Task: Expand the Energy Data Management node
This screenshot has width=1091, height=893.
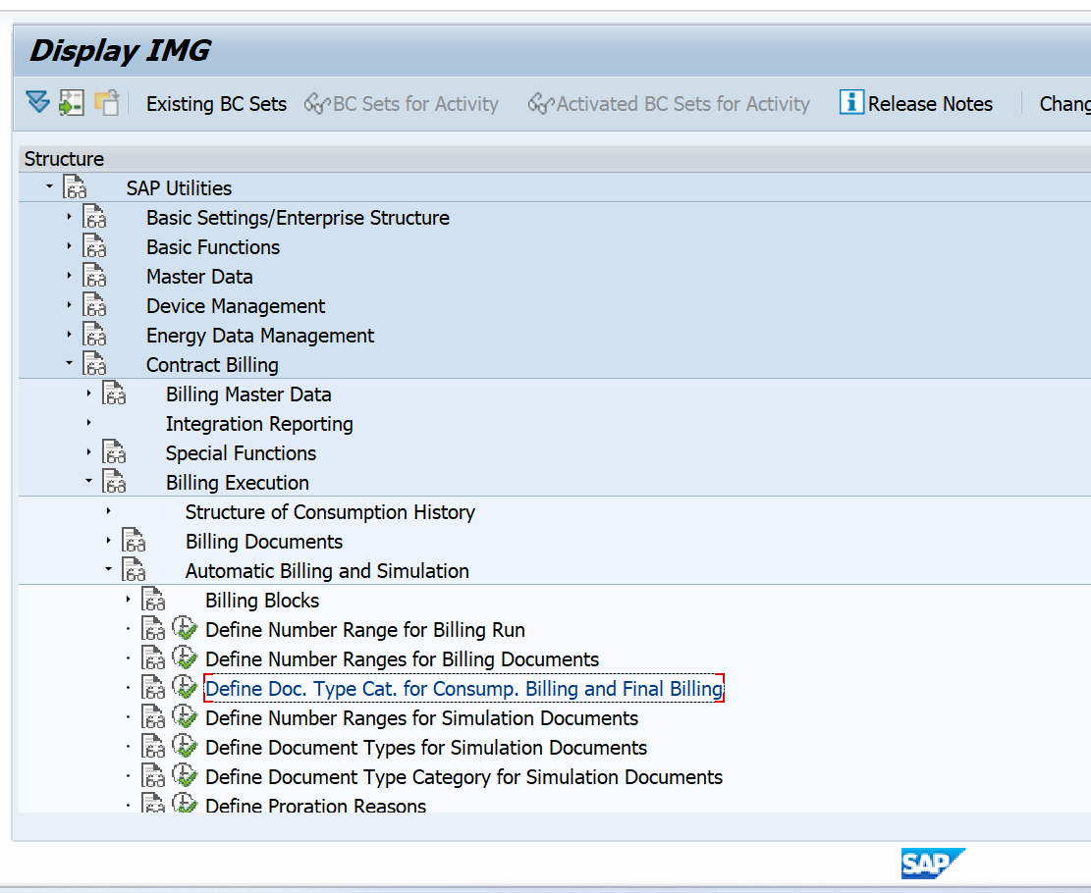Action: pos(69,334)
